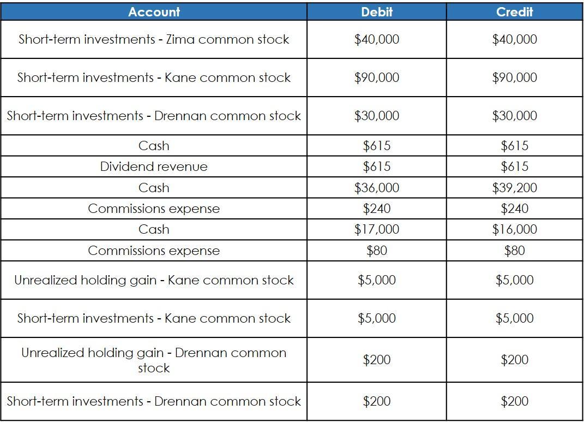Click the Account column header
The image size is (584, 422).
pyautogui.click(x=154, y=11)
